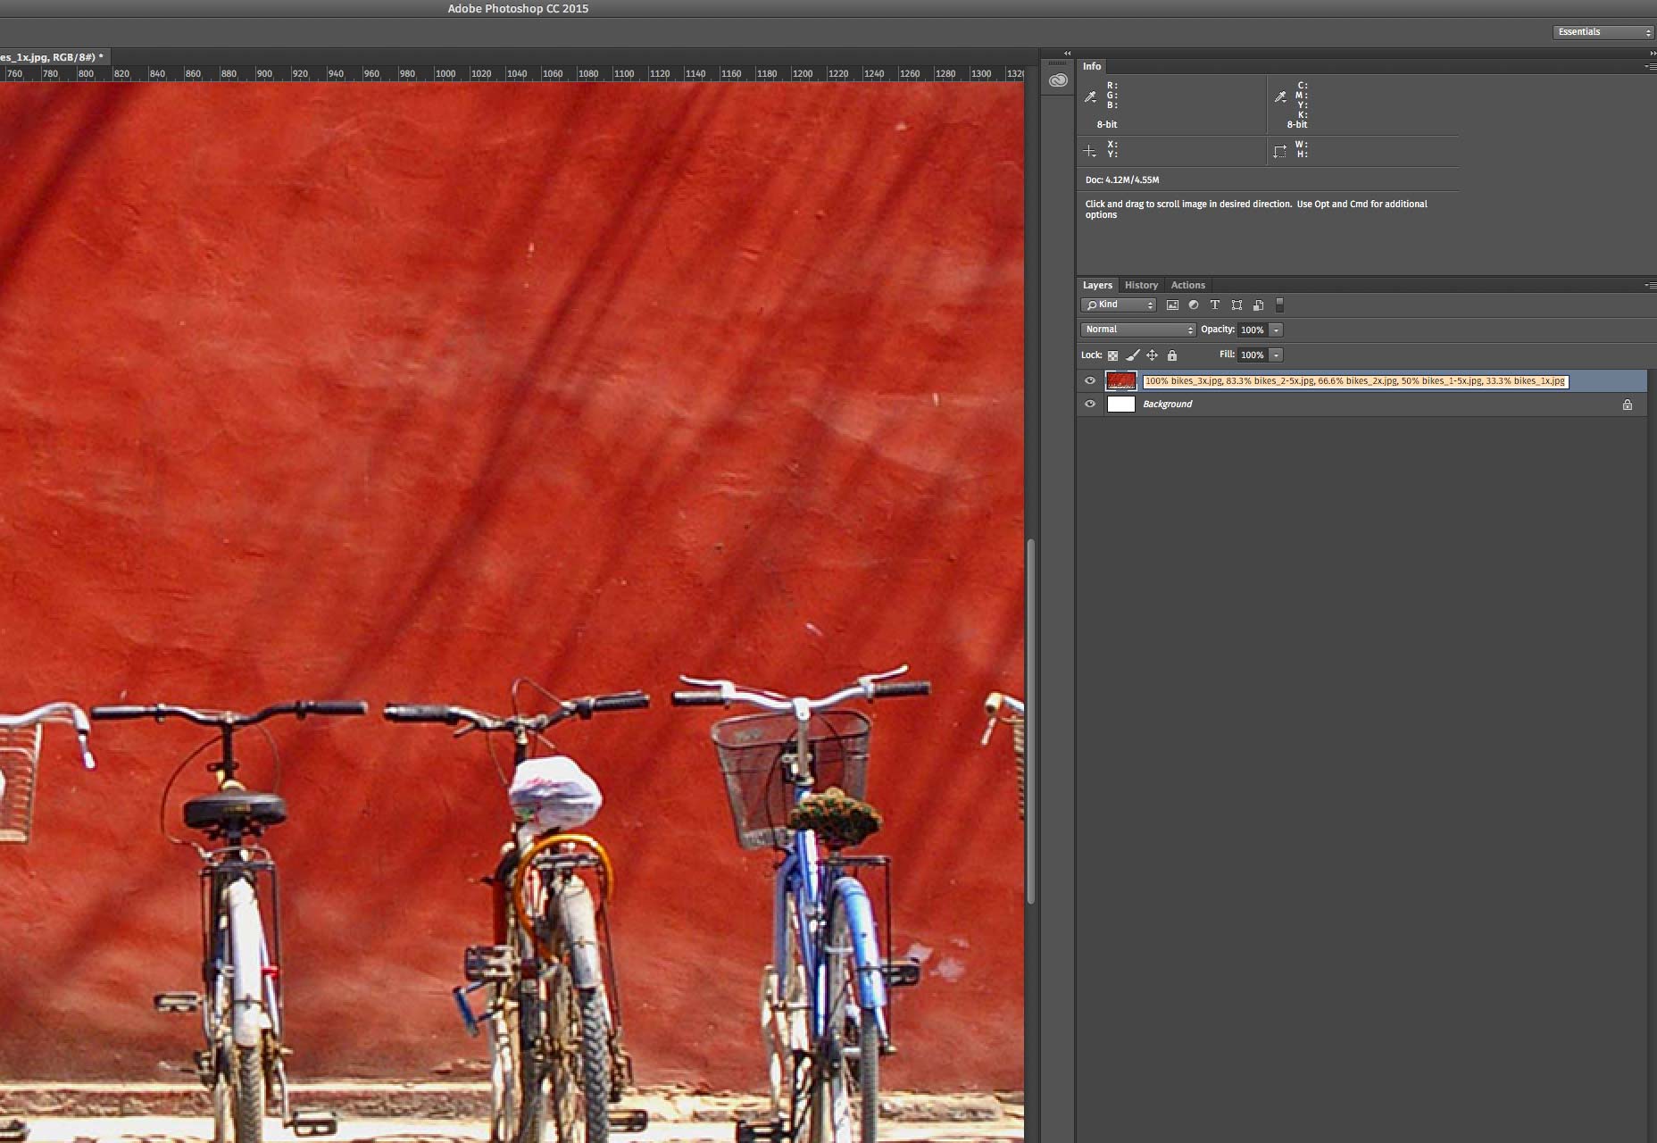Click the width/height selection icon in Info panel
This screenshot has width=1657, height=1143.
[1280, 151]
